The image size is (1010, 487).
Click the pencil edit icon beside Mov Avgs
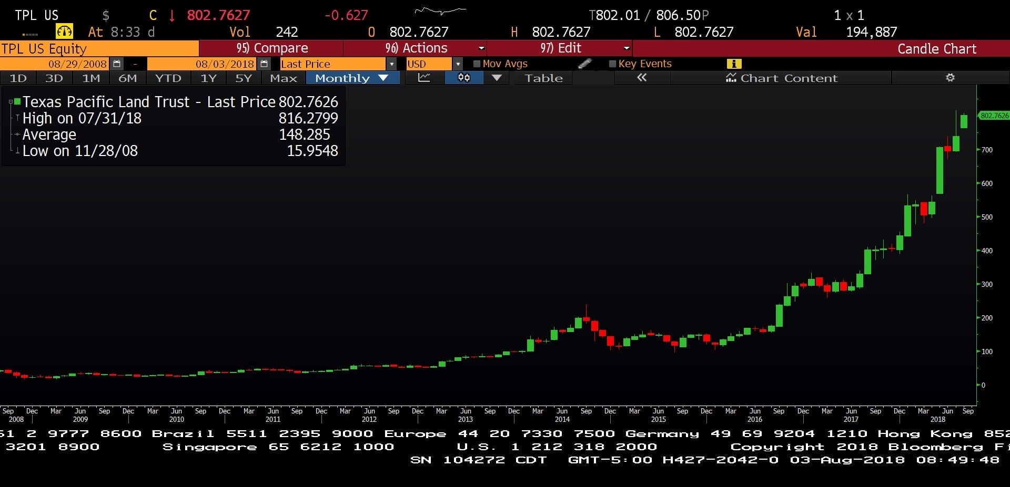(x=584, y=64)
